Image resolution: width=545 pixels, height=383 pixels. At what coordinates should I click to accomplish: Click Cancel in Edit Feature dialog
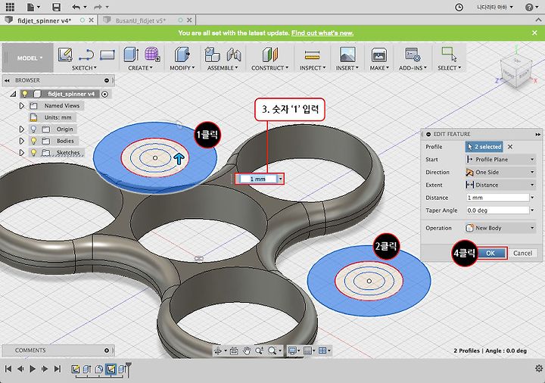[x=522, y=253]
